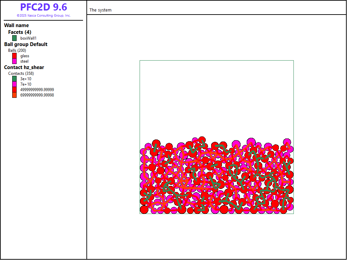Click the Ball group Default heading

coord(26,44)
